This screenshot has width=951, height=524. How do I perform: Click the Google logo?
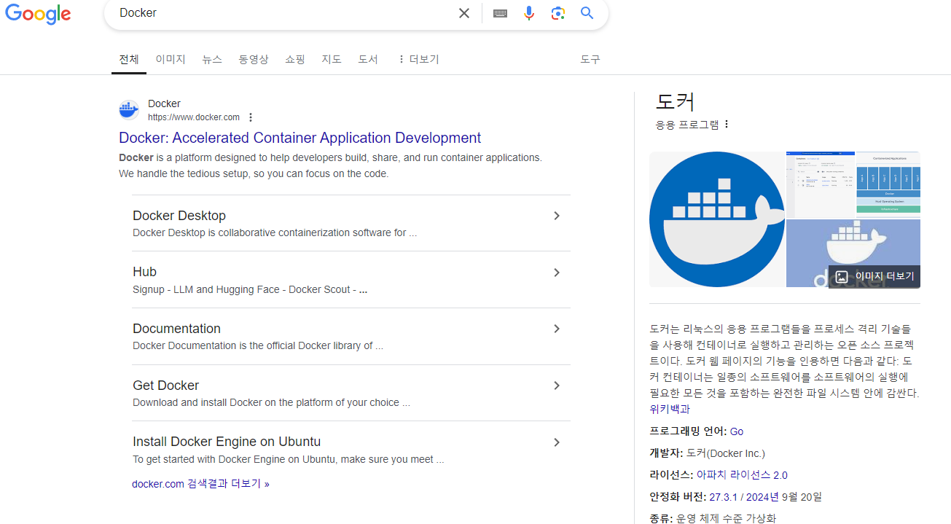click(x=38, y=14)
